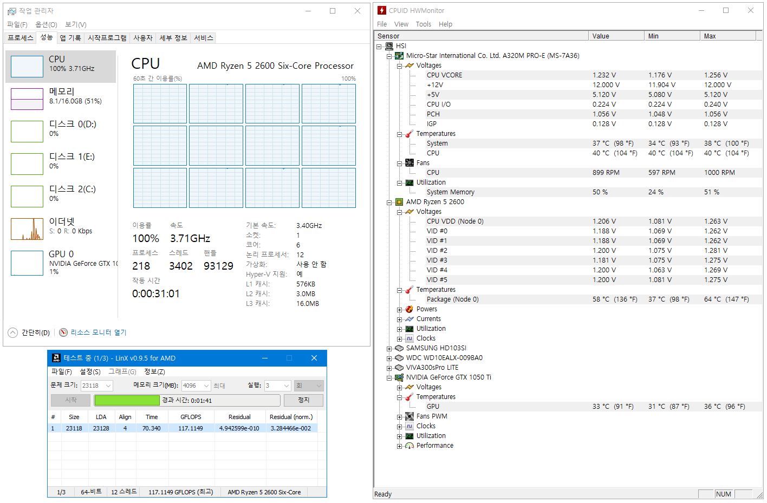Expand the Powers node under Ryzen
The width and height of the screenshot is (767, 503).
399,310
